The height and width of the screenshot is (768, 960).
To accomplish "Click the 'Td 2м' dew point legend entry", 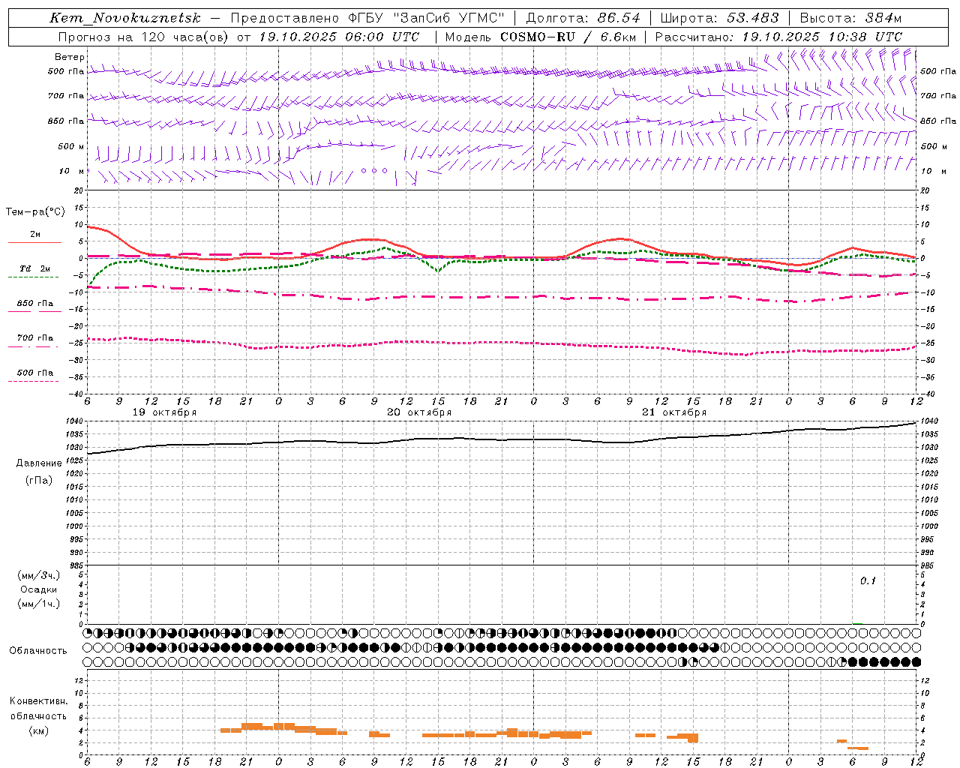I will 34,268.
